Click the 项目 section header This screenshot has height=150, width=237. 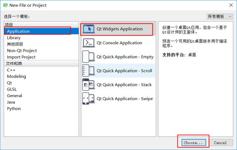[x=41, y=25]
